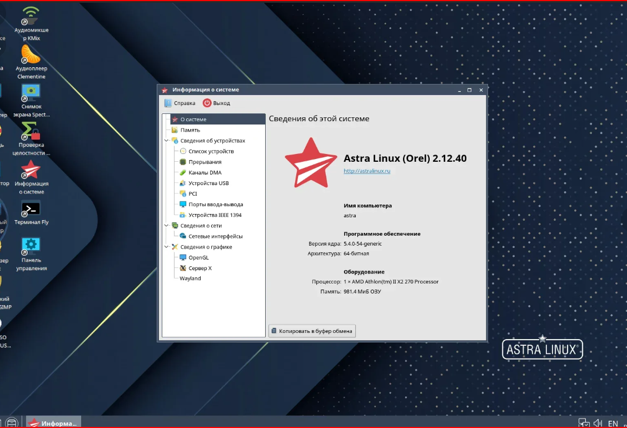Open Панель управления desktop icon
This screenshot has height=428, width=627.
pyautogui.click(x=31, y=253)
